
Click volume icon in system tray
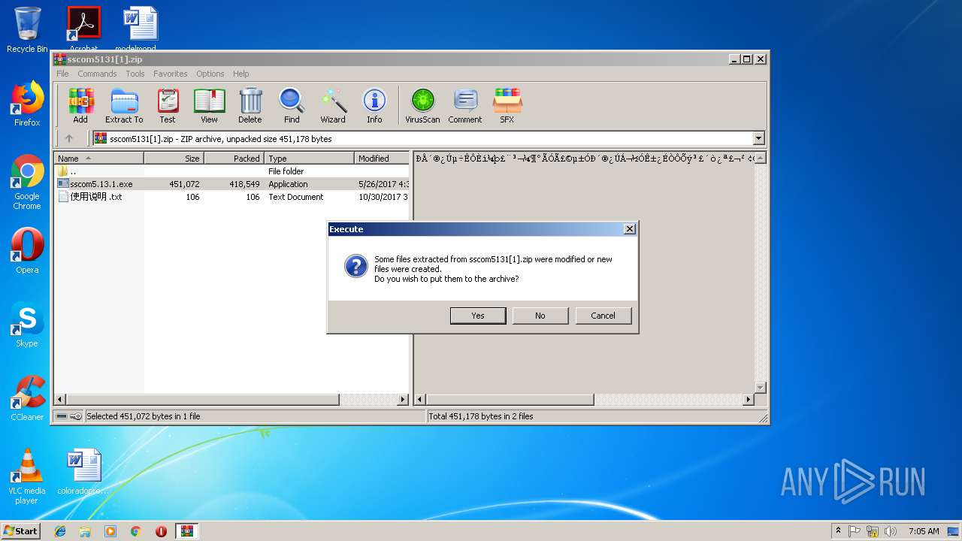tap(891, 531)
